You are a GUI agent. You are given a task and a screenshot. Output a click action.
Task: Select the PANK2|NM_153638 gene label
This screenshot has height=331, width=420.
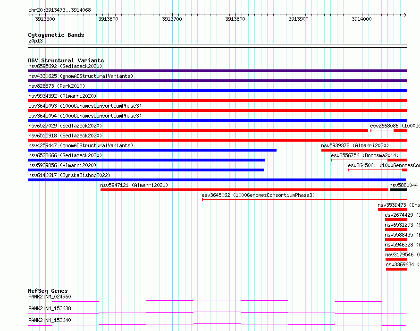[50, 308]
